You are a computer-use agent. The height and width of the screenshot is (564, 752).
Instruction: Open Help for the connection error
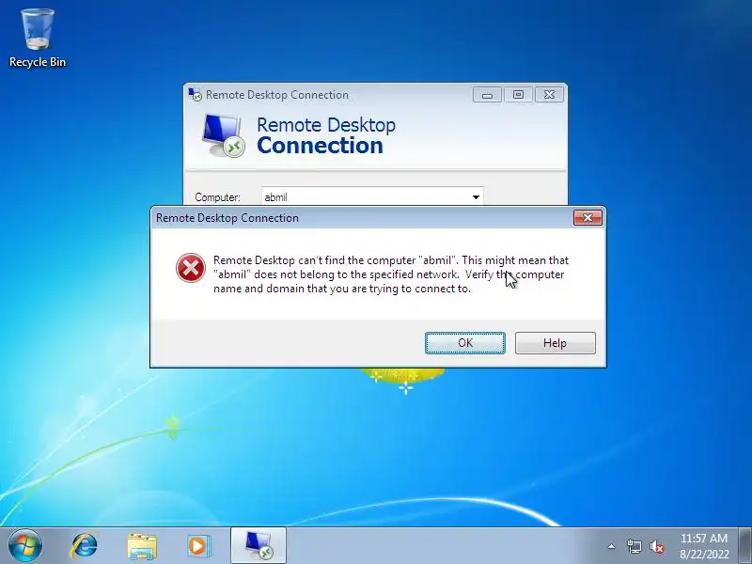click(x=555, y=343)
